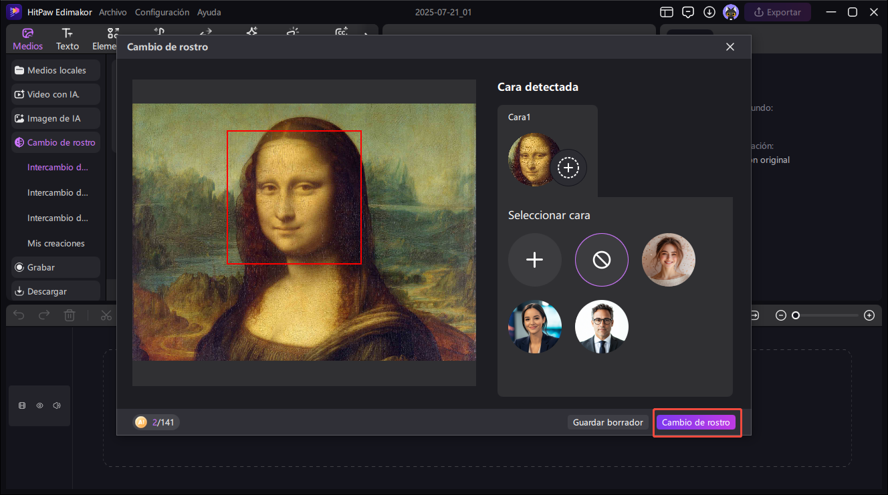Select the Cara1 detected face thumbnail

pos(532,160)
